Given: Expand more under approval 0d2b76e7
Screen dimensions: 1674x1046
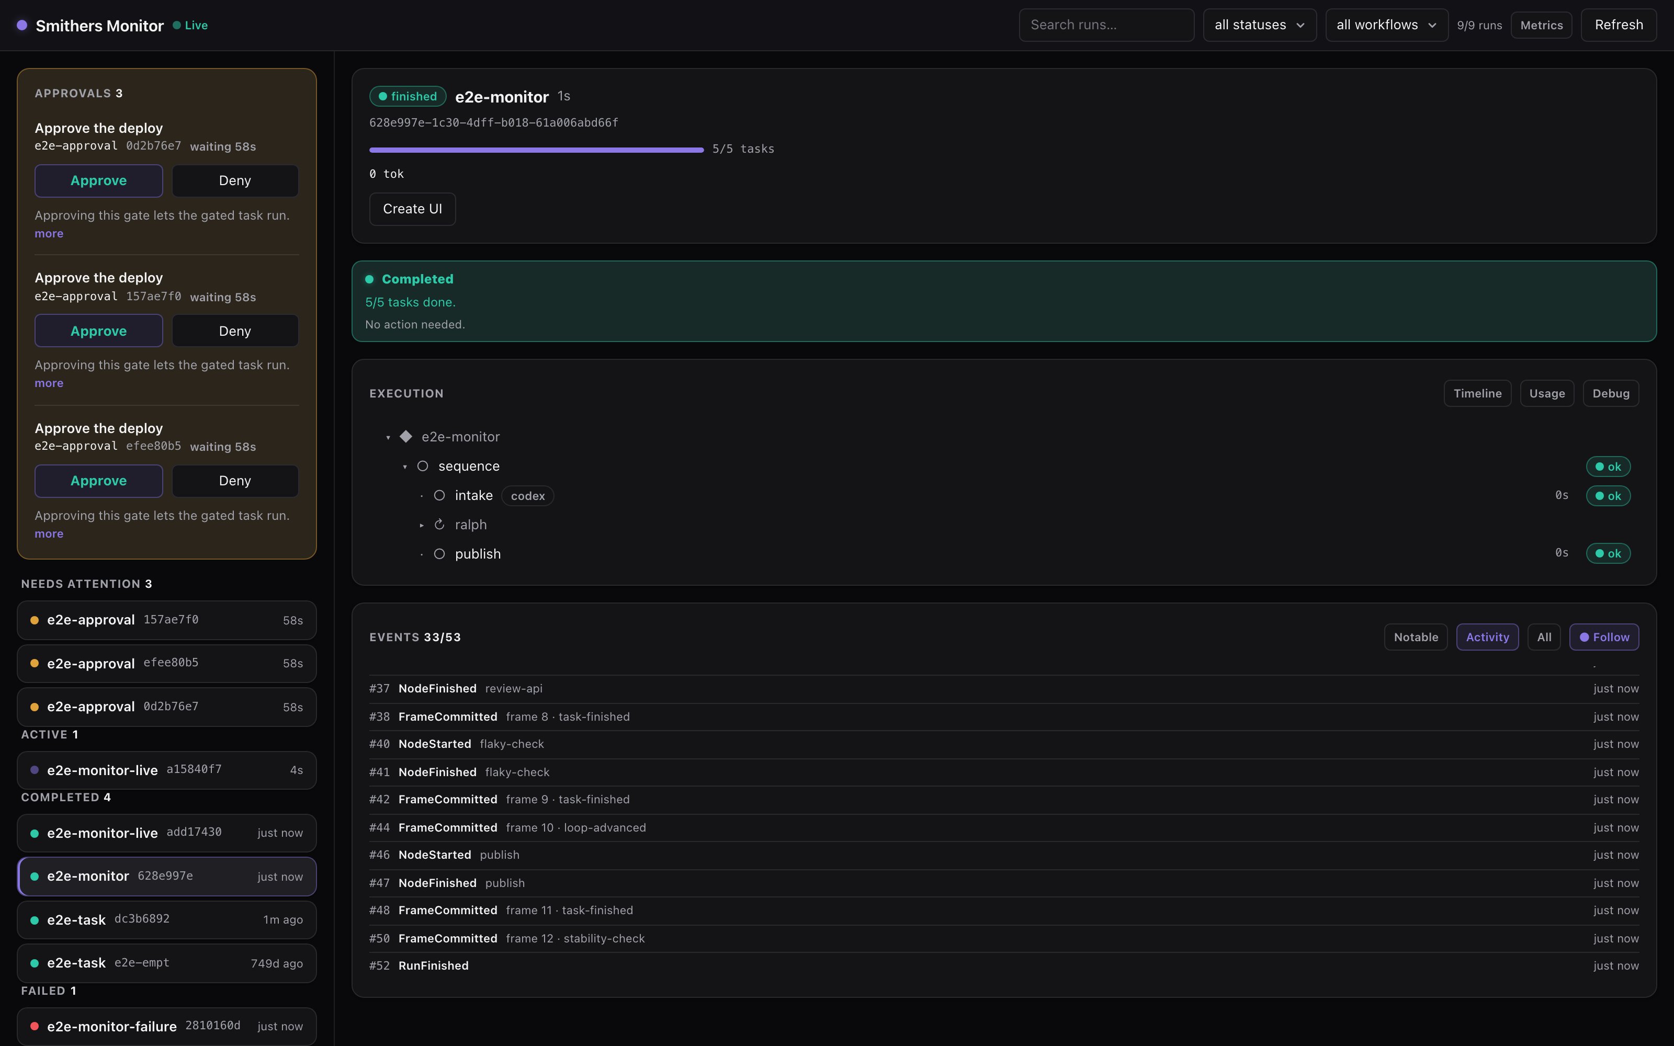Looking at the screenshot, I should [49, 234].
